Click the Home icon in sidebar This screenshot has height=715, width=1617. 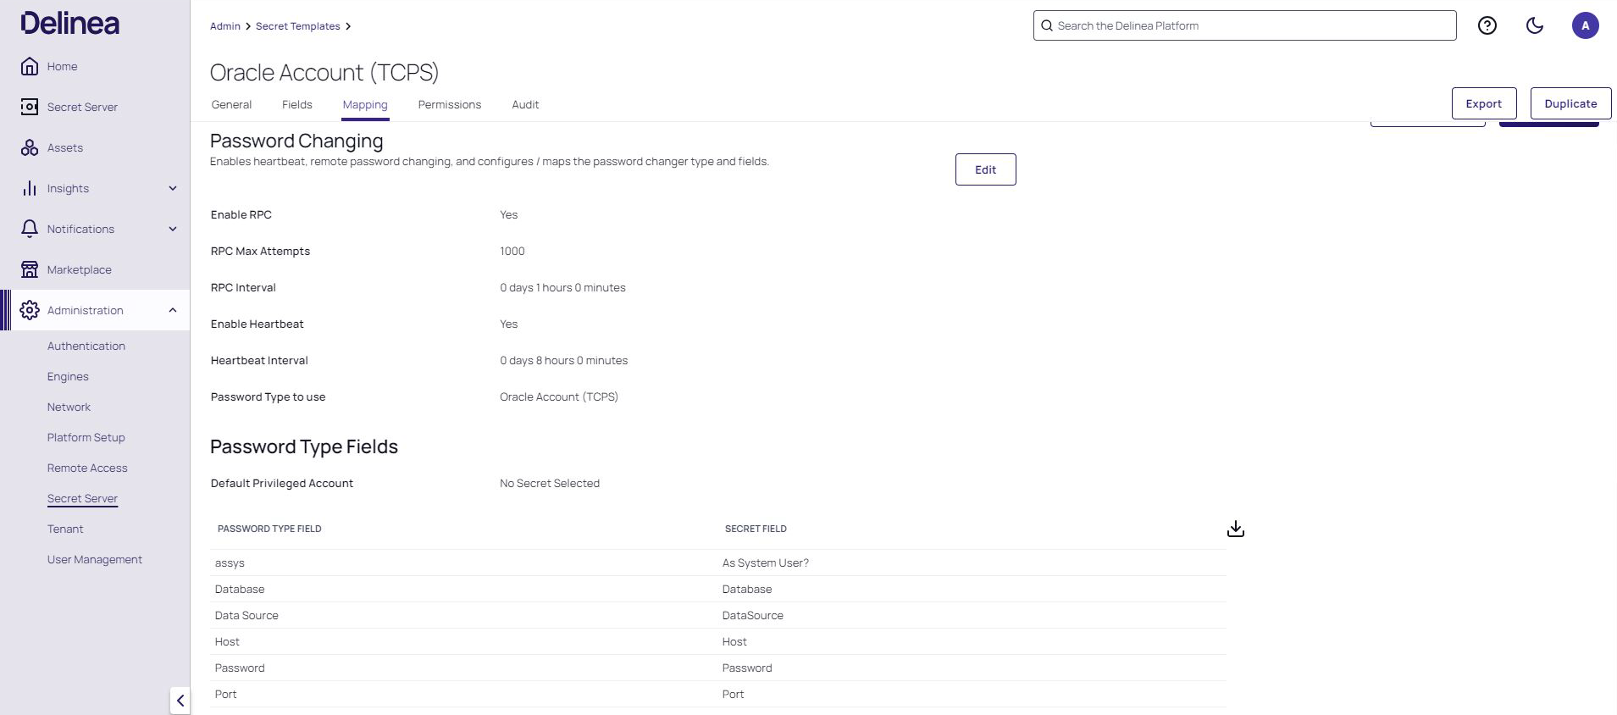click(30, 66)
